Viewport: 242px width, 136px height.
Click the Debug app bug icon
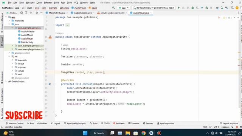click(192, 8)
